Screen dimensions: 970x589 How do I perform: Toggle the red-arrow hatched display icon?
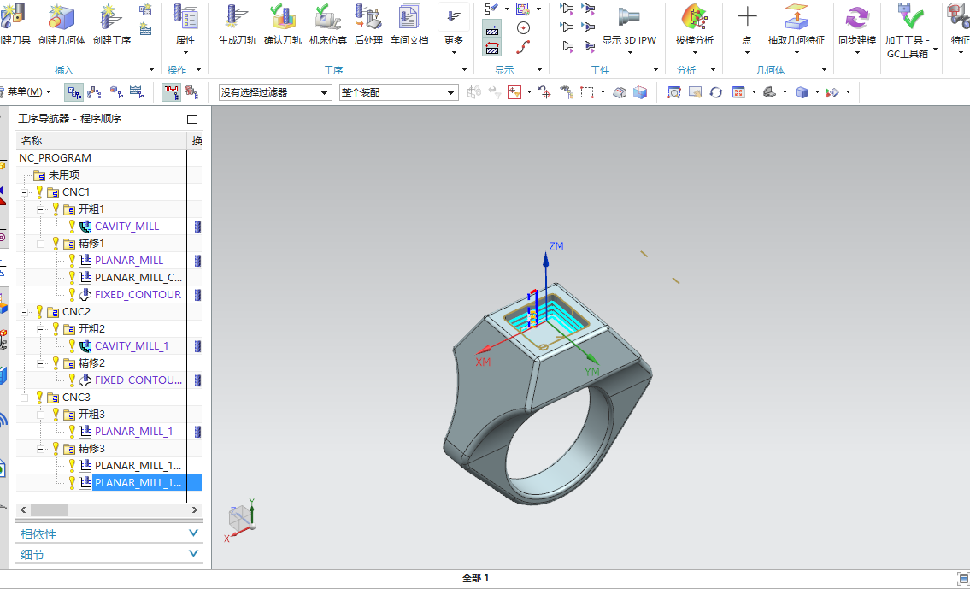click(492, 47)
